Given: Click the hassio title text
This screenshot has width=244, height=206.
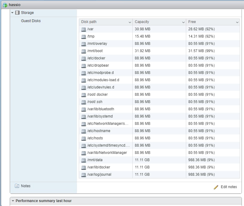Looking at the screenshot, I should 15,5.
